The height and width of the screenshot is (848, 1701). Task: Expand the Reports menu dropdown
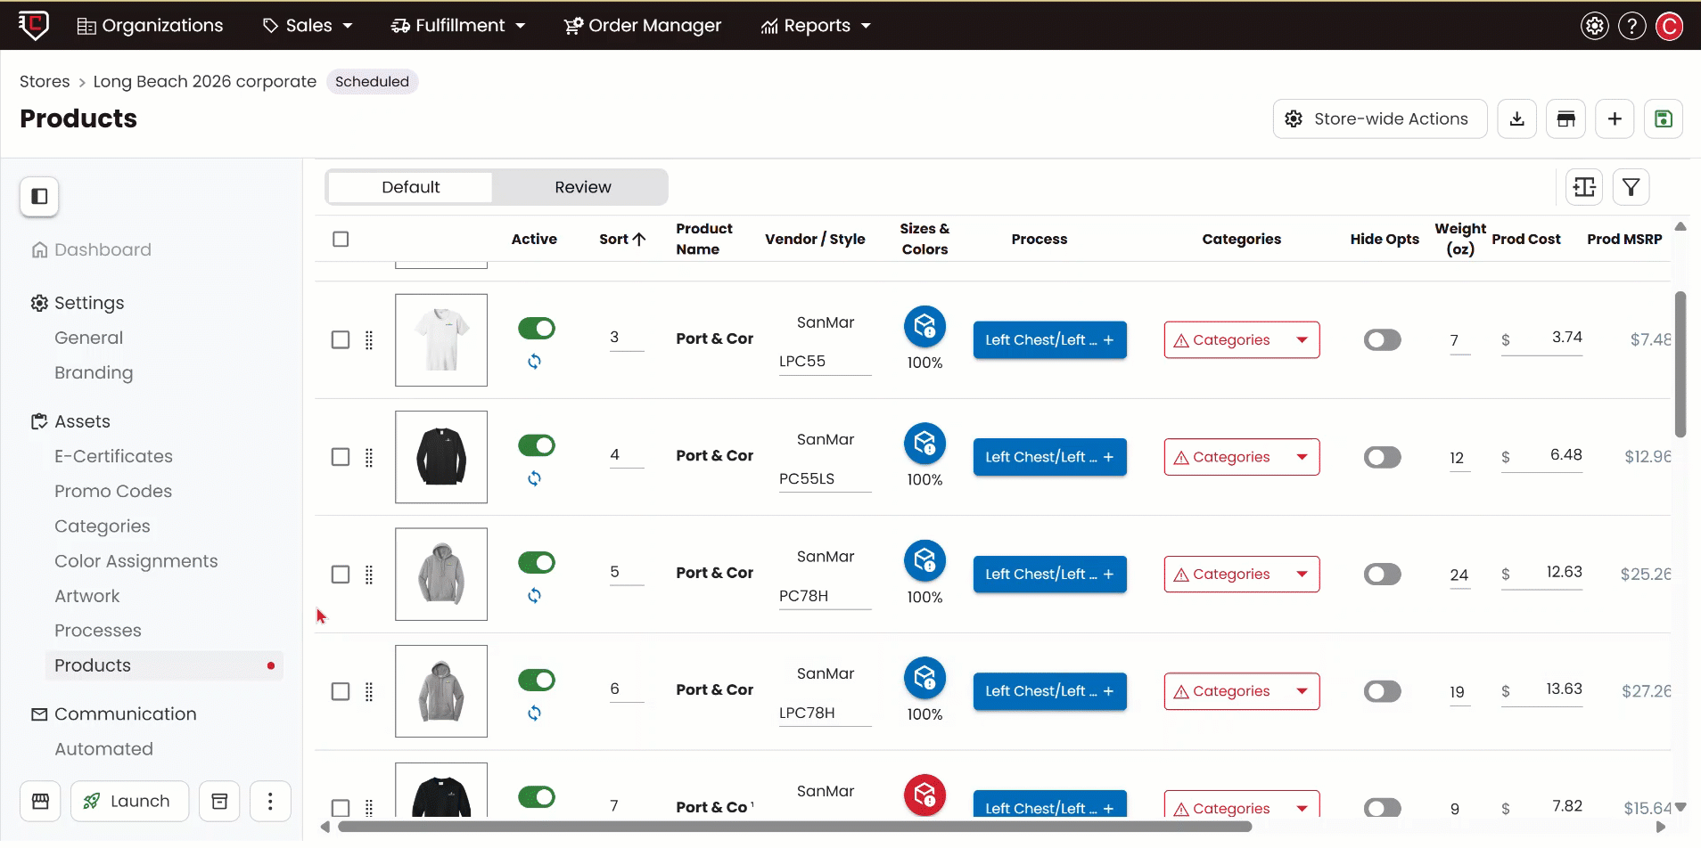[x=816, y=26]
